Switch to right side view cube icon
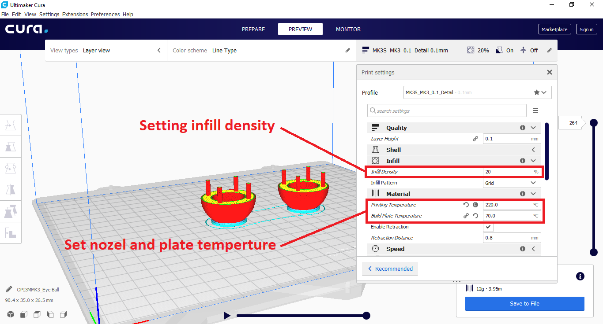The image size is (603, 324). 64,314
